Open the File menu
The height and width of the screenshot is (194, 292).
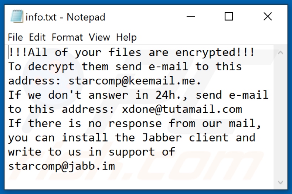click(x=15, y=37)
